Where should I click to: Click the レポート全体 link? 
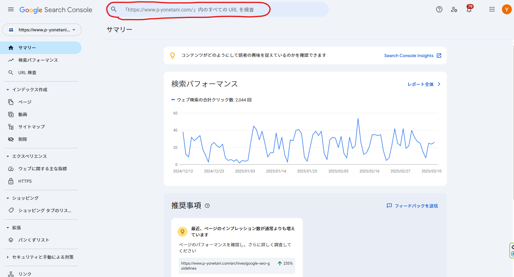424,84
